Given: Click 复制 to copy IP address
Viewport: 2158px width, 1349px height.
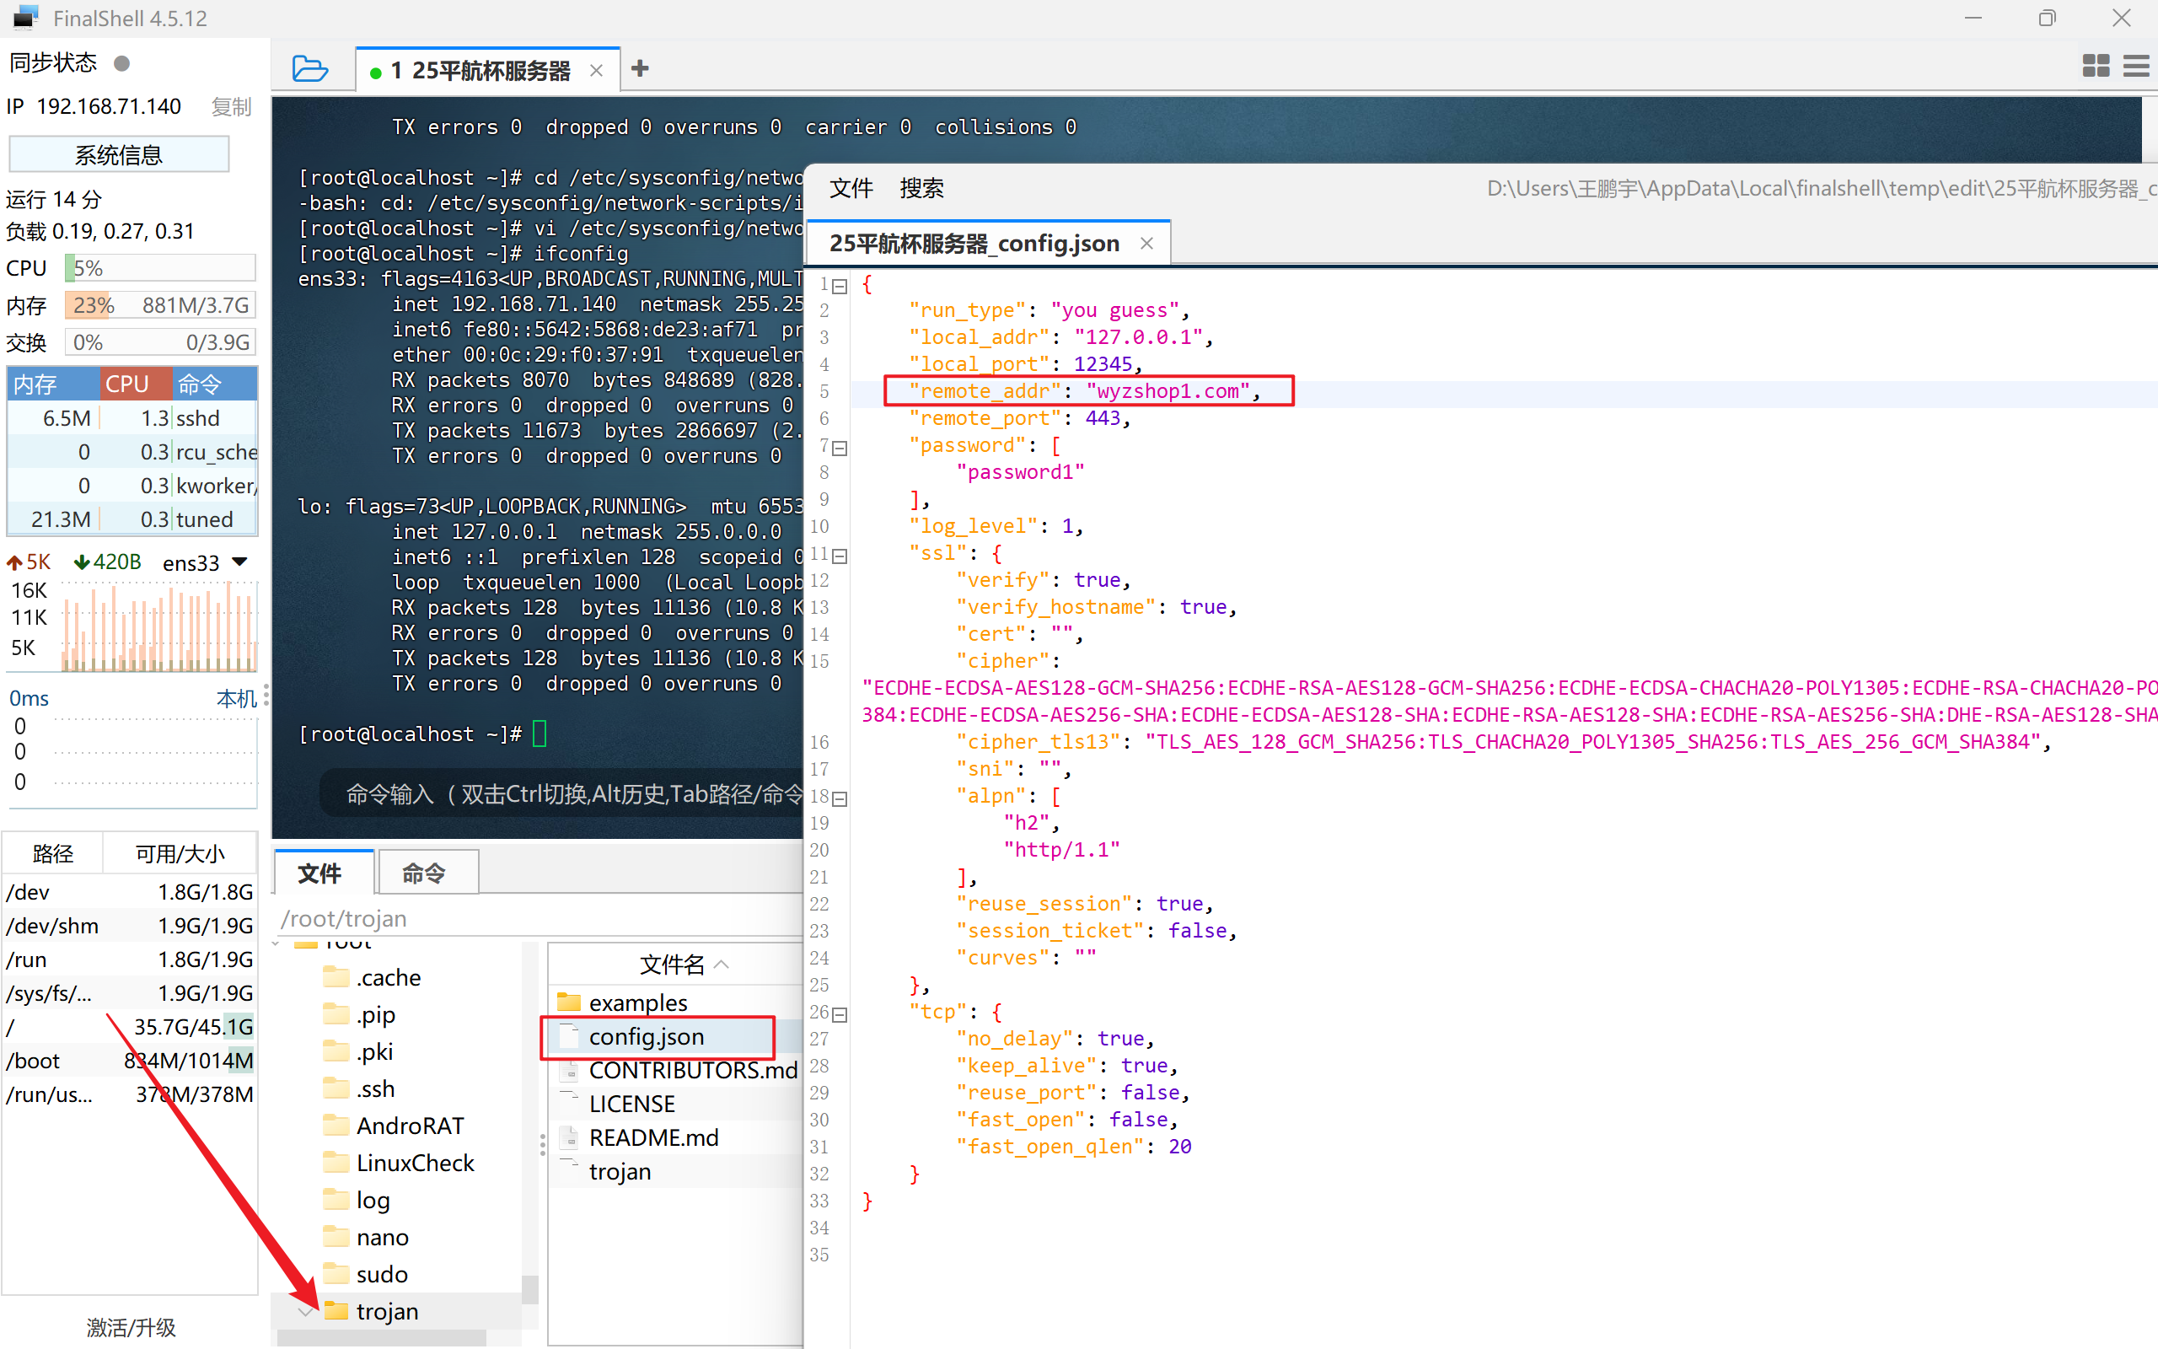Looking at the screenshot, I should click(231, 107).
